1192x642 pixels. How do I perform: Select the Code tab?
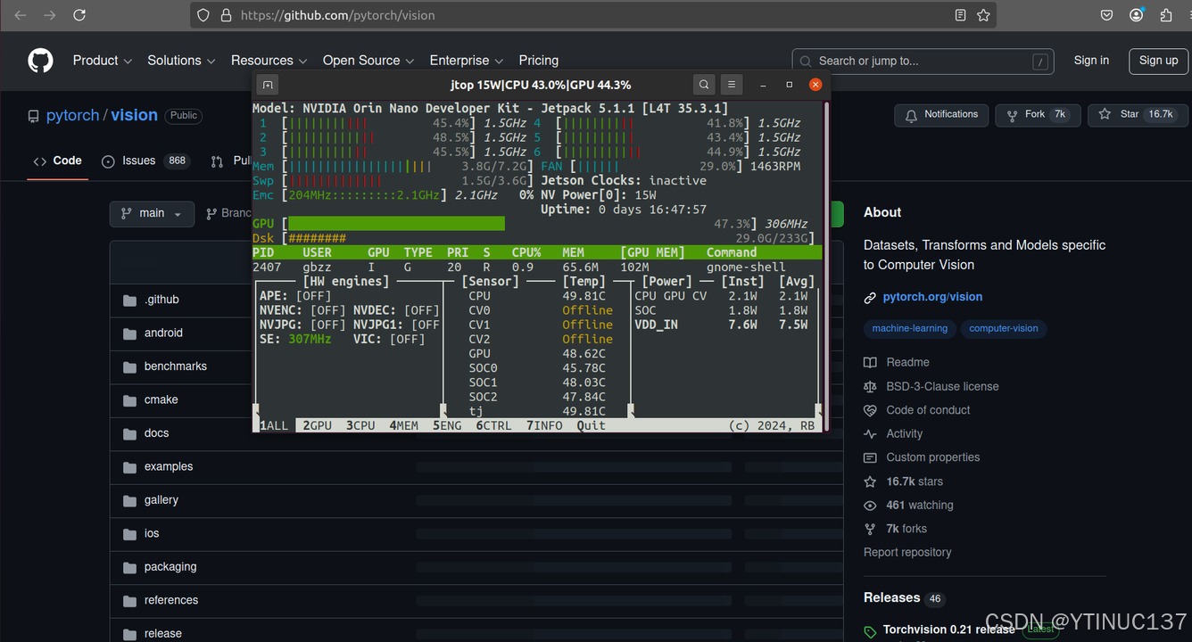[x=57, y=161]
